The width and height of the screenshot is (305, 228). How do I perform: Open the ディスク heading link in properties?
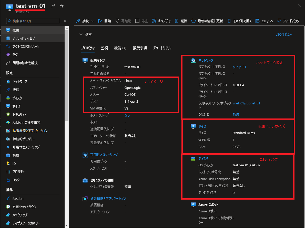tap(203, 159)
